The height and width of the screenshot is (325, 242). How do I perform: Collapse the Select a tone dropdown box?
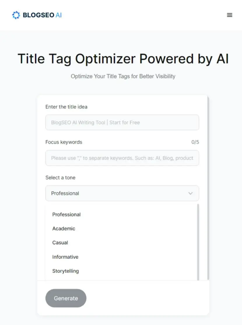[x=122, y=193]
